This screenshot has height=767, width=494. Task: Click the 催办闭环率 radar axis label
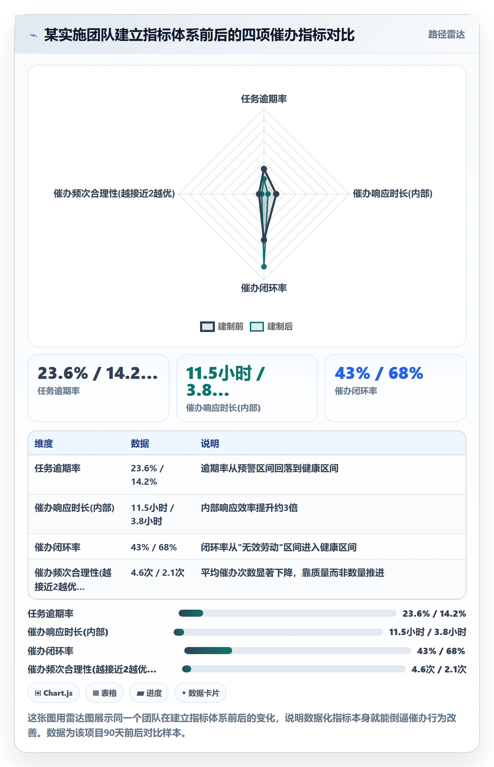pyautogui.click(x=264, y=288)
